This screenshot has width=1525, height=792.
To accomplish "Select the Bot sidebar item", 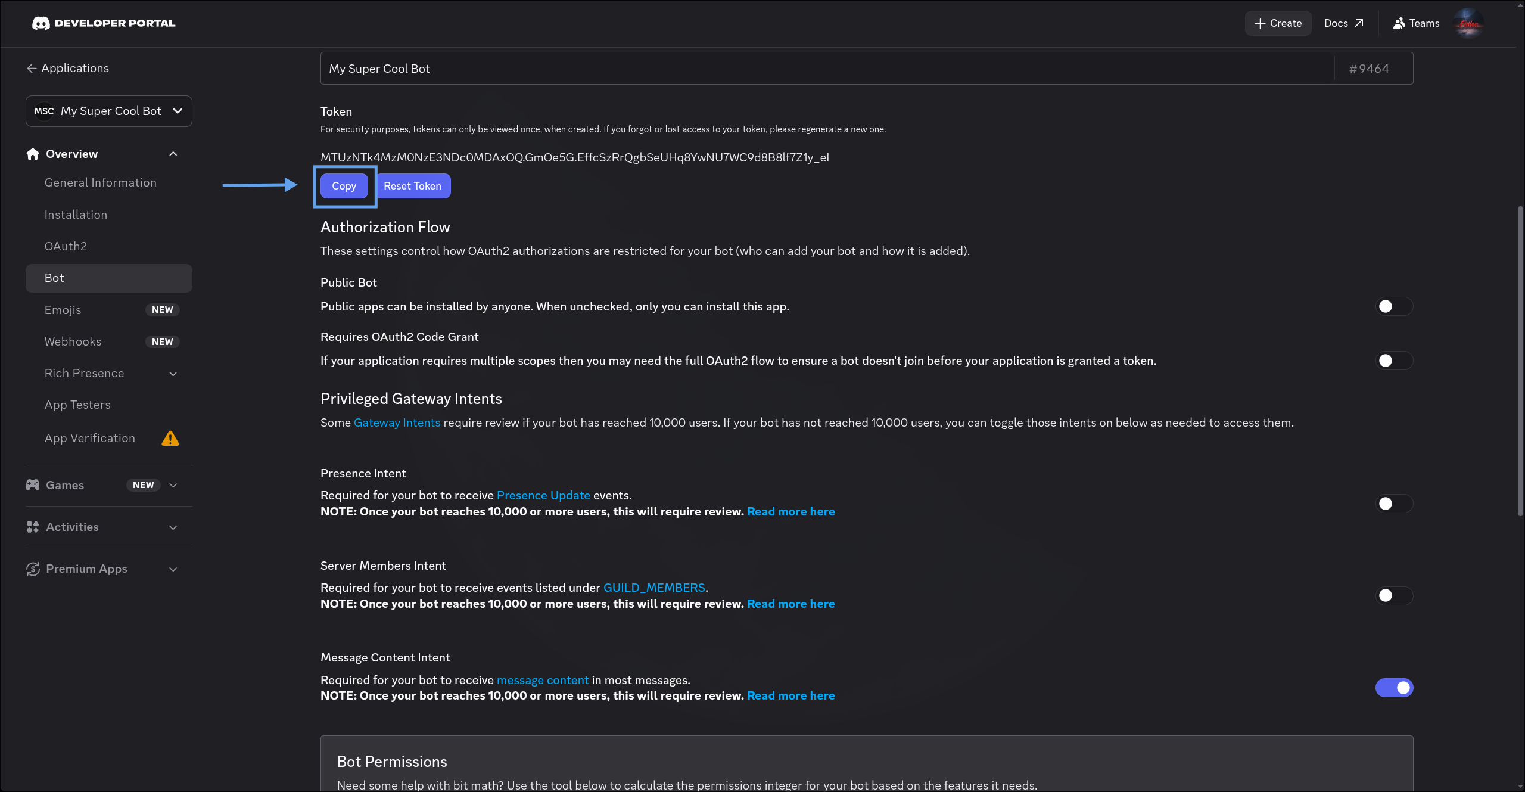I will tap(109, 278).
